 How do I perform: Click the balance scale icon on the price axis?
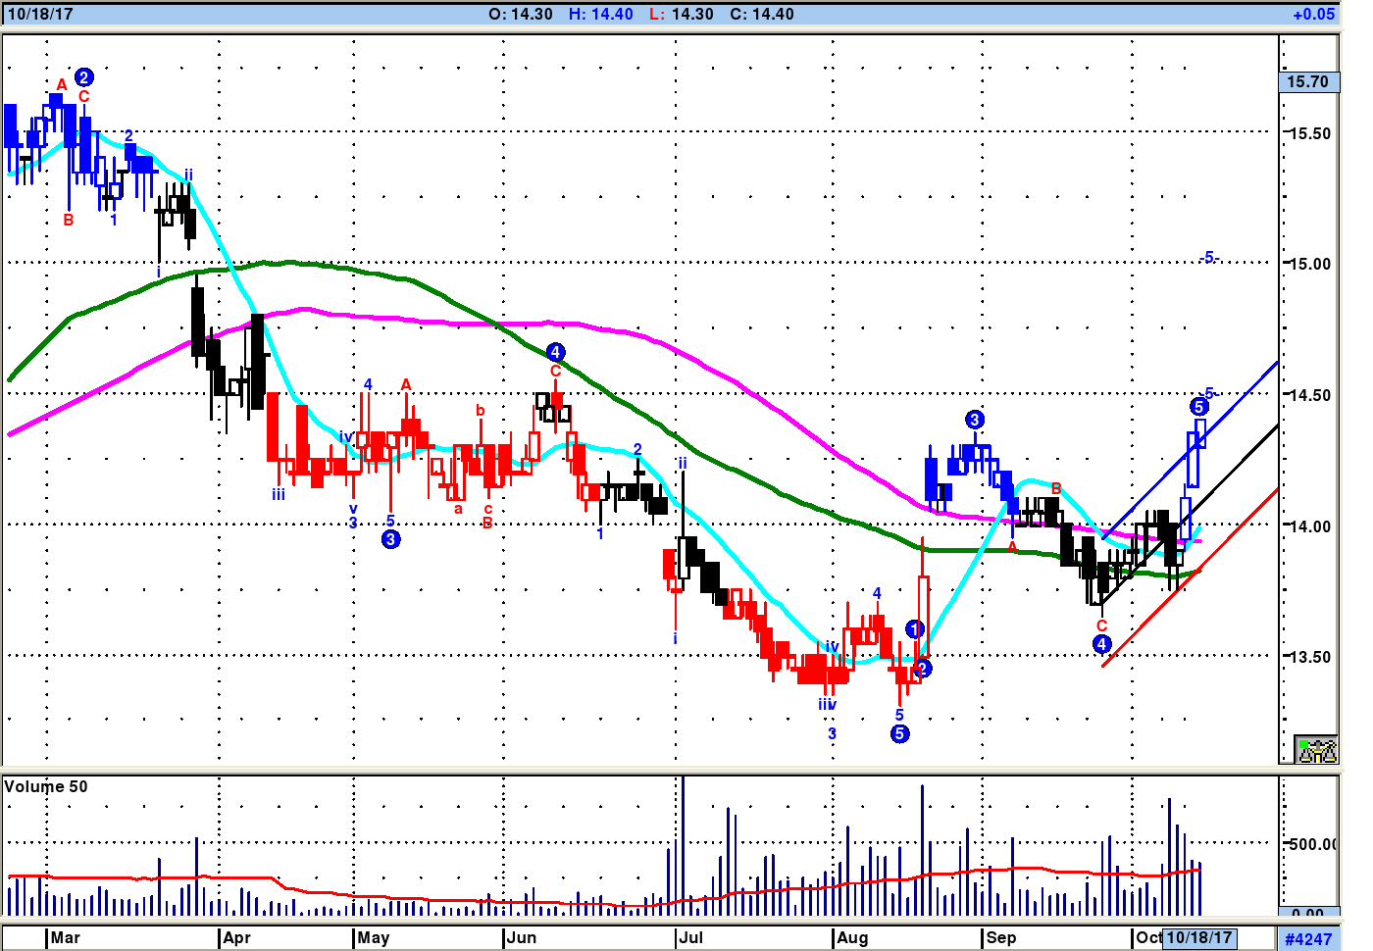(x=1316, y=750)
